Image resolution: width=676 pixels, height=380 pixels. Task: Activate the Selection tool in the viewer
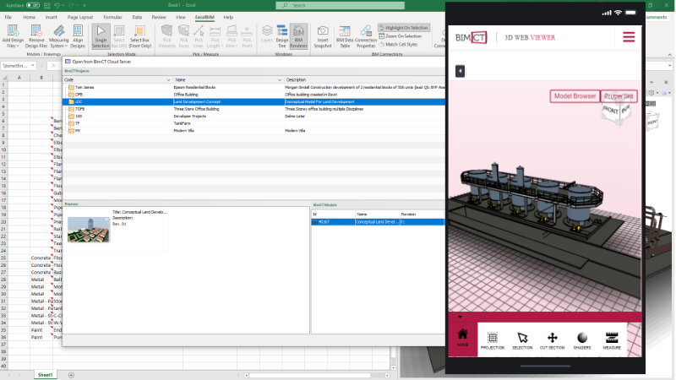click(522, 340)
